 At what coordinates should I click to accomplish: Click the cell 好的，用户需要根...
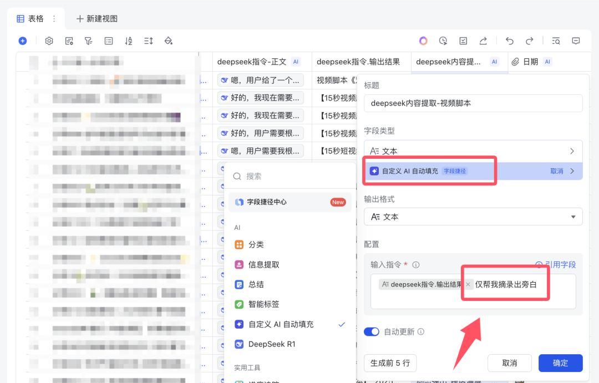coord(261,133)
